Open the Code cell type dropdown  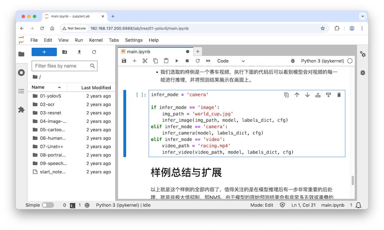point(231,61)
